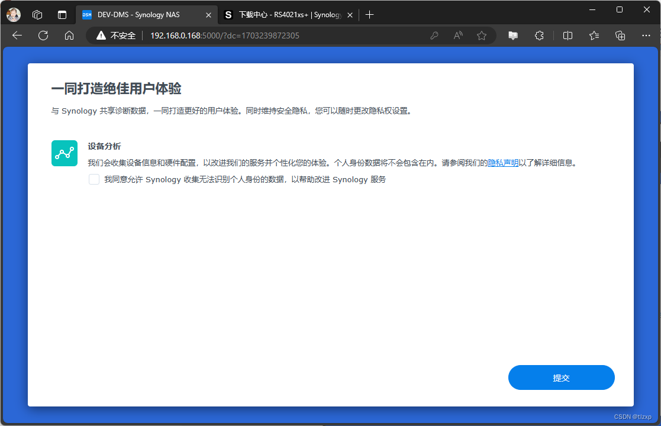Close the 下载中心 RS4021xs+ tab
The width and height of the screenshot is (661, 426).
coord(350,15)
